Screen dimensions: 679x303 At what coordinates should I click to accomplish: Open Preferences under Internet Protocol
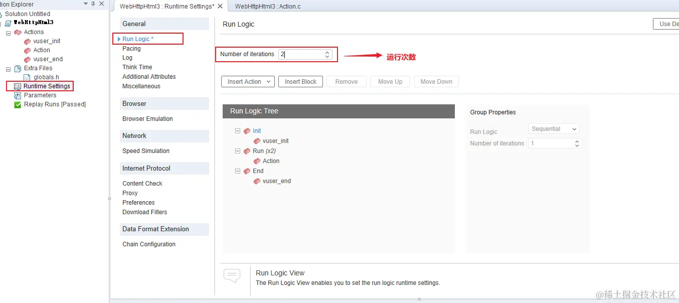pyautogui.click(x=138, y=203)
